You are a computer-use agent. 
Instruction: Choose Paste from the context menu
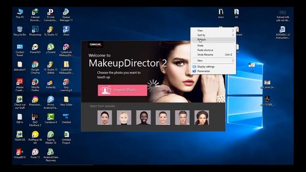(213, 45)
